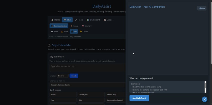Click the Emergency message input field
The image size is (212, 105).
[x=88, y=85]
